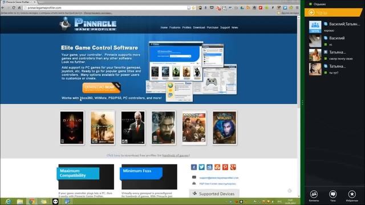Open Контакты at the chat panel bottom
The width and height of the screenshot is (365, 205).
pyautogui.click(x=314, y=196)
